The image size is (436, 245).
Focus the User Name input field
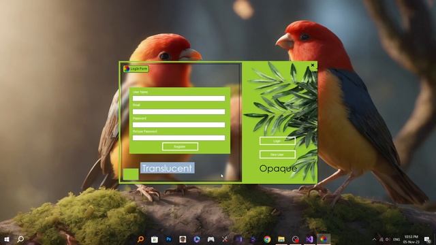click(178, 98)
